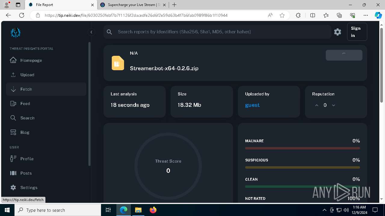Click the CLEAN percentage bar

tap(303, 187)
